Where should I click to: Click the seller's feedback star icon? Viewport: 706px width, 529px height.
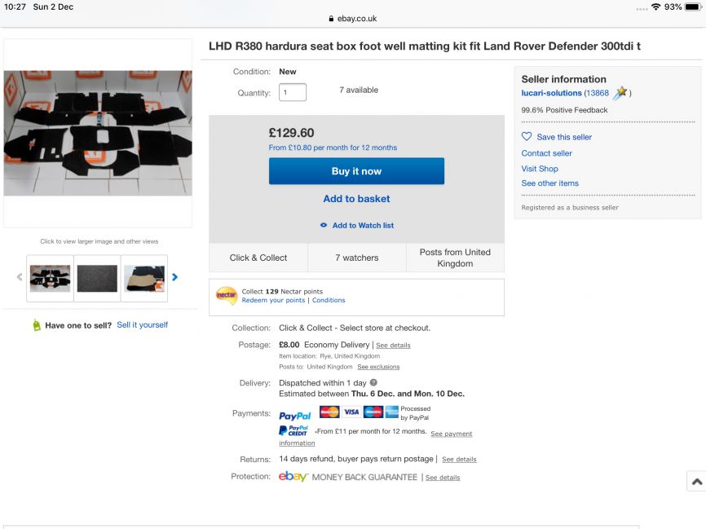[621, 93]
